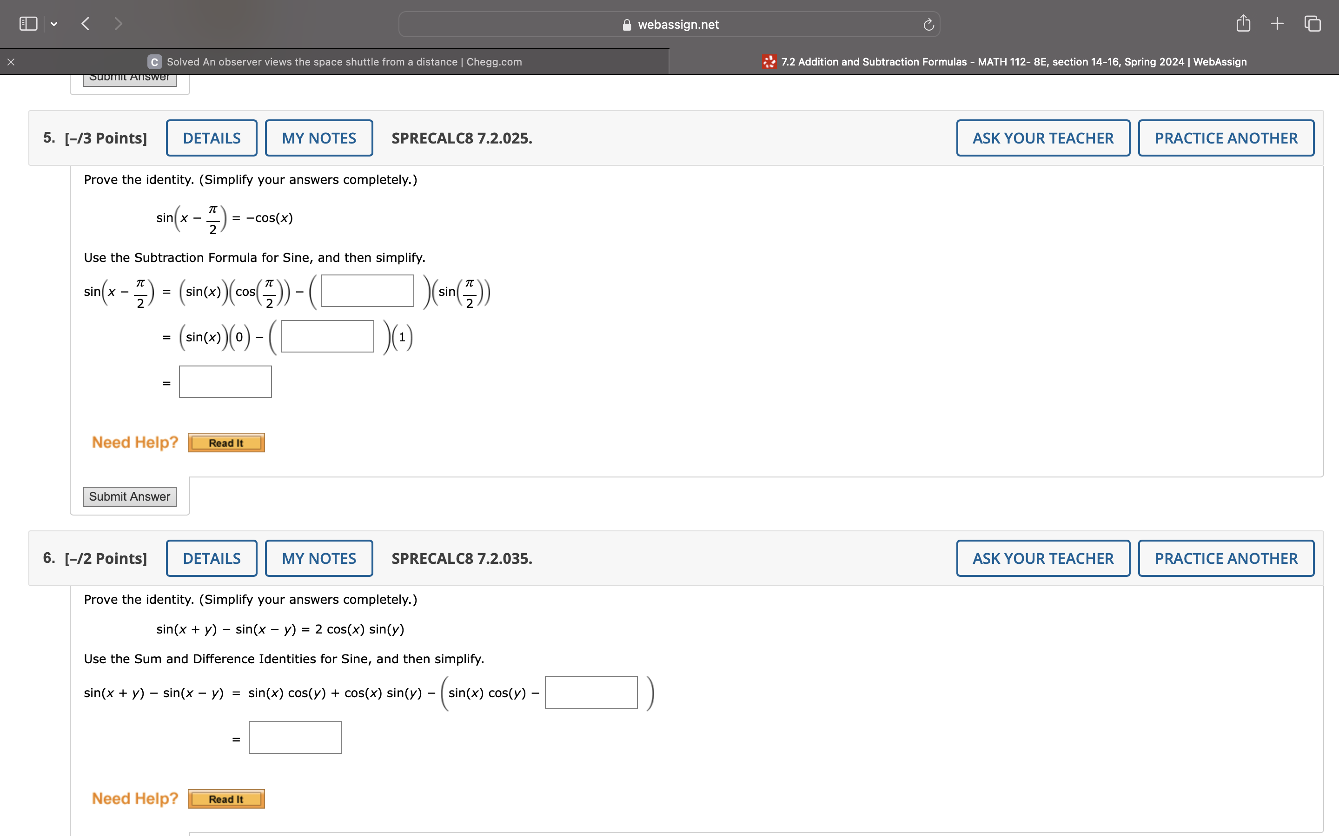
Task: Click the final answer box in problem 6
Action: point(295,737)
